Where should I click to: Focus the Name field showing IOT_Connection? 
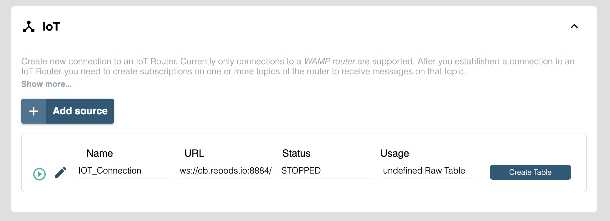(124, 171)
